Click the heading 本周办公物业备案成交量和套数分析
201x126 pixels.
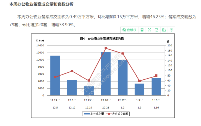(41, 4)
